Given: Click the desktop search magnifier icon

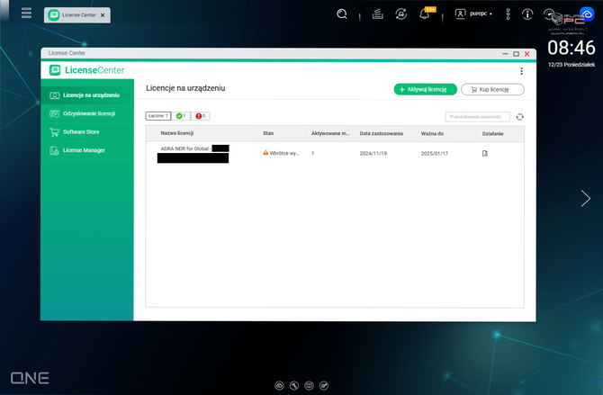Looking at the screenshot, I should pyautogui.click(x=342, y=14).
